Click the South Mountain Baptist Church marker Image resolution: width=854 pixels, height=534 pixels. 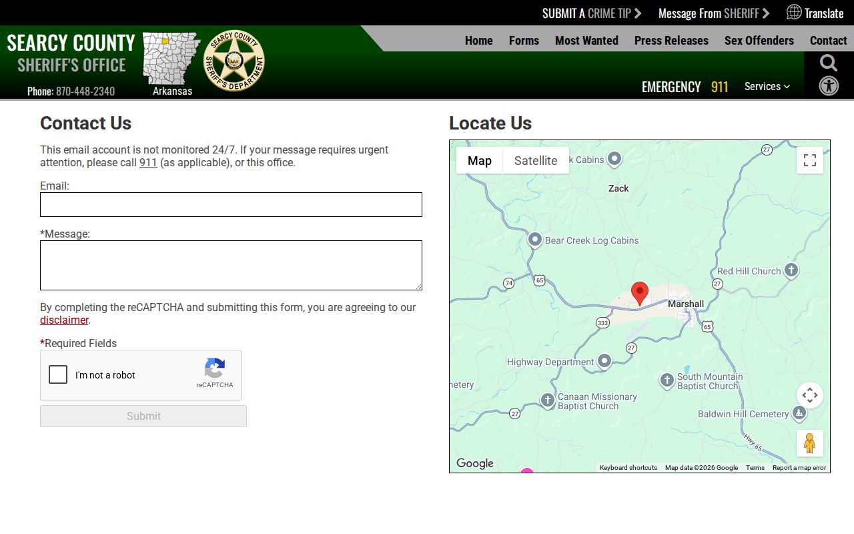667,380
